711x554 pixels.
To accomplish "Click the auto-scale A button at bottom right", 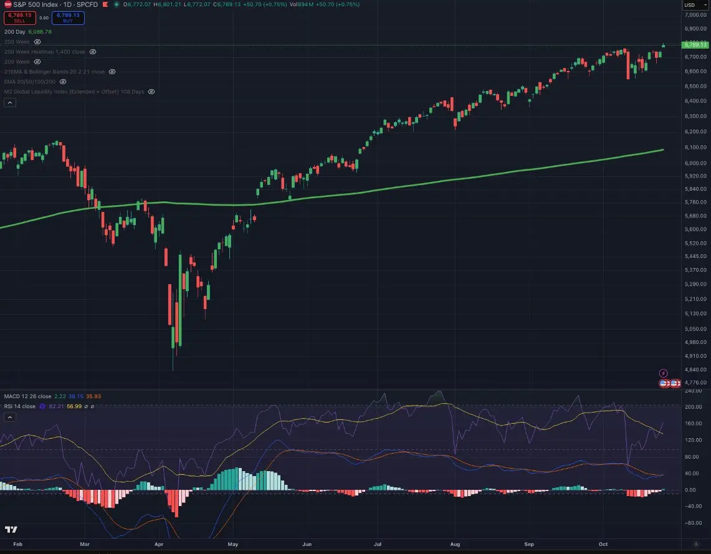I will coord(696,544).
